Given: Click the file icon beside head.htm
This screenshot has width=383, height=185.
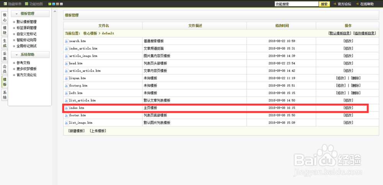Looking at the screenshot, I should tap(67, 63).
